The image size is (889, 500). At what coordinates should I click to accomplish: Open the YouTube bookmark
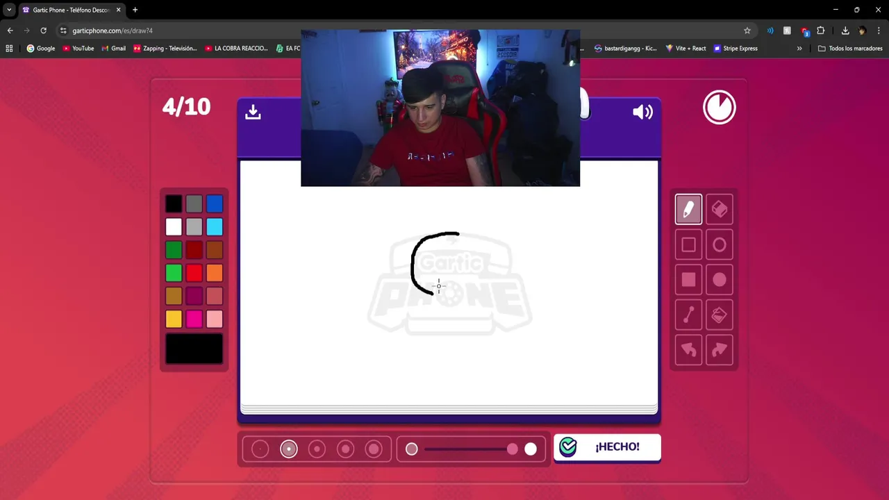[78, 49]
